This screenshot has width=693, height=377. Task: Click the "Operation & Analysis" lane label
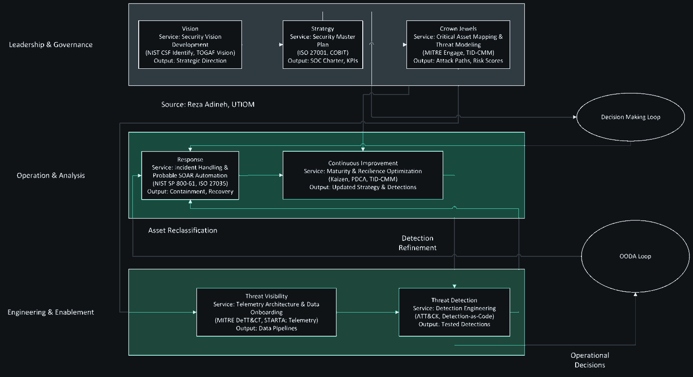pyautogui.click(x=51, y=175)
